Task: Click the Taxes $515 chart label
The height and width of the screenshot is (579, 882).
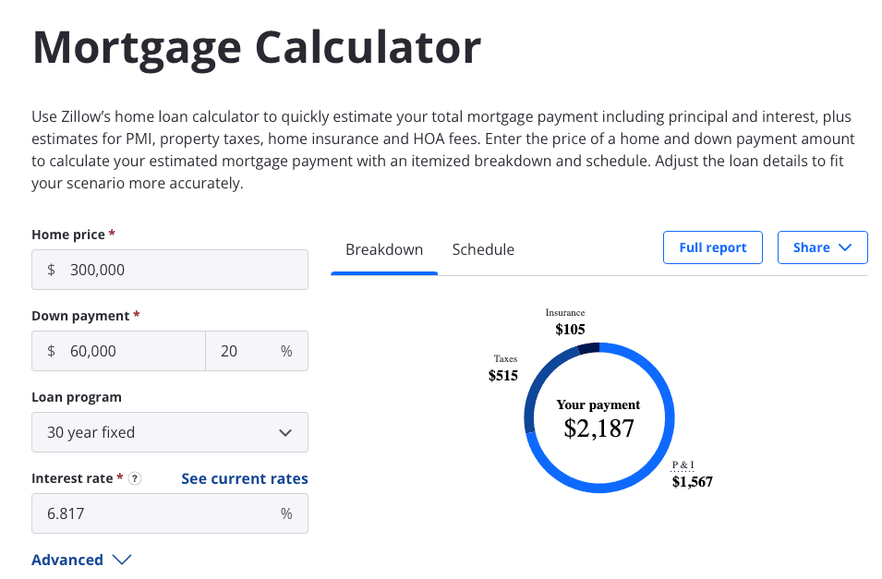Action: (503, 368)
